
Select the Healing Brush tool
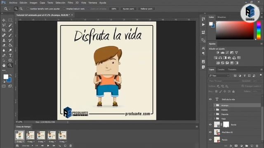(x=4, y=35)
